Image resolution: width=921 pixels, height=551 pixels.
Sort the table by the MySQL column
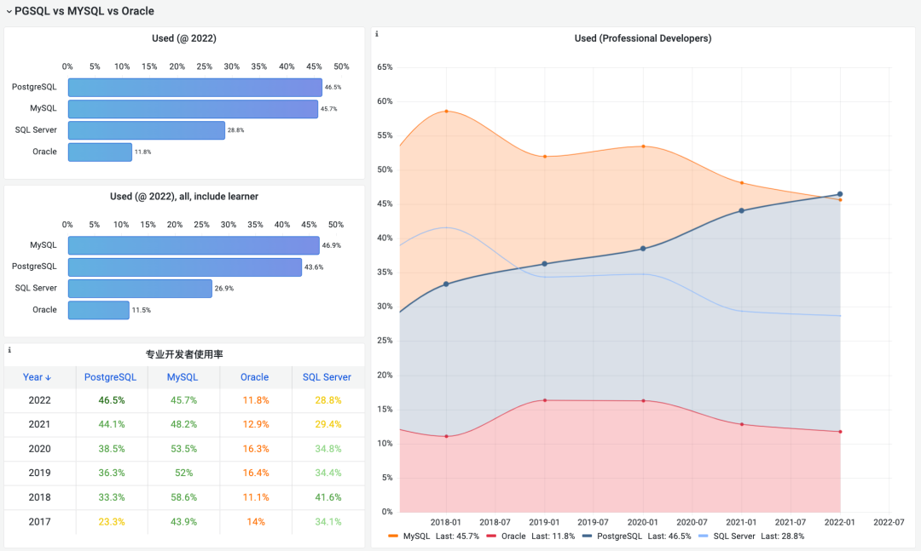(x=182, y=377)
